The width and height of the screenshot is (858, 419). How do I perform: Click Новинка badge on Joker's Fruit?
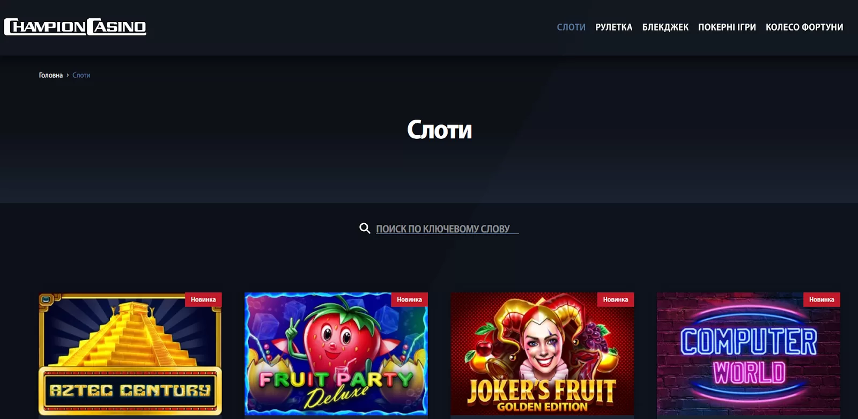click(x=616, y=299)
